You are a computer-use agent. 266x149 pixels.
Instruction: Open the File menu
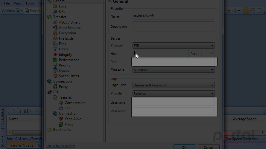7,3
